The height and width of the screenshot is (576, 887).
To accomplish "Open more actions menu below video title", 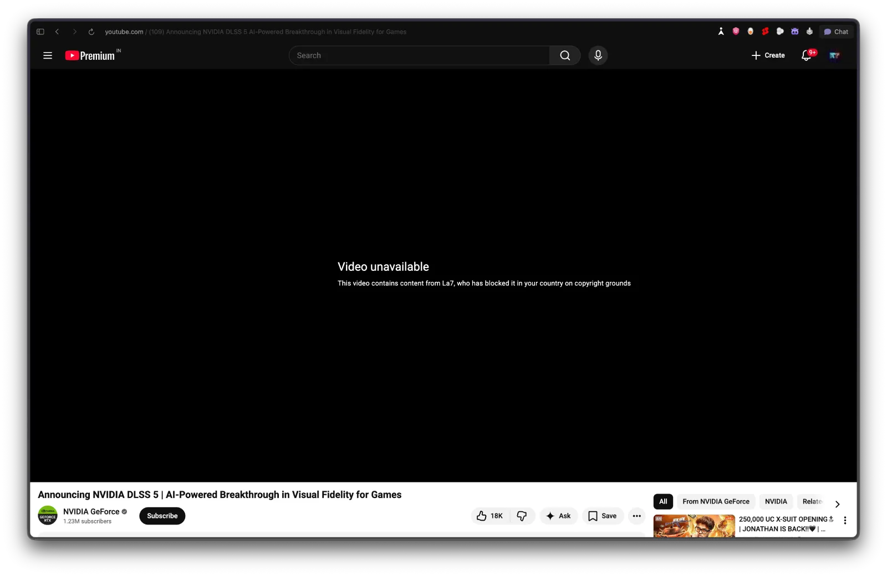I will [x=636, y=516].
